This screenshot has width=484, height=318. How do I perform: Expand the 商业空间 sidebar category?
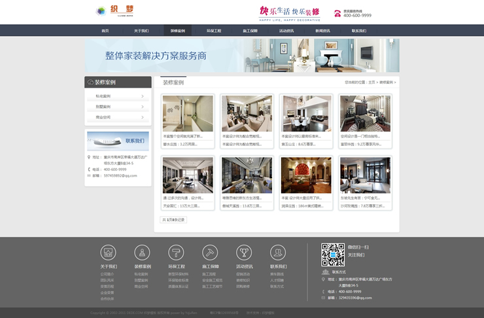pos(118,117)
